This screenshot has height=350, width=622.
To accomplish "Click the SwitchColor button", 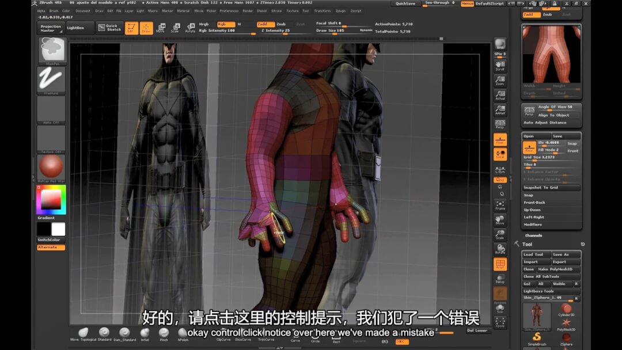I will pyautogui.click(x=51, y=240).
